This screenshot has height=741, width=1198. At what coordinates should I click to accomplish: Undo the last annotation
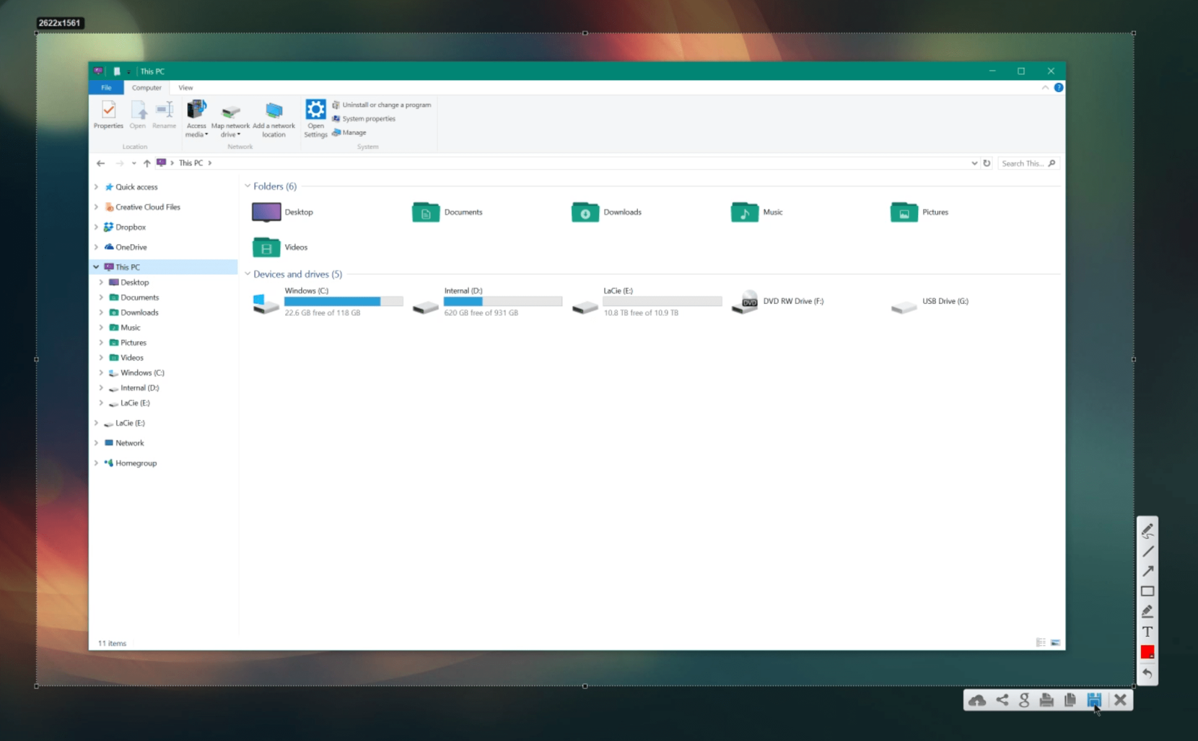1147,673
